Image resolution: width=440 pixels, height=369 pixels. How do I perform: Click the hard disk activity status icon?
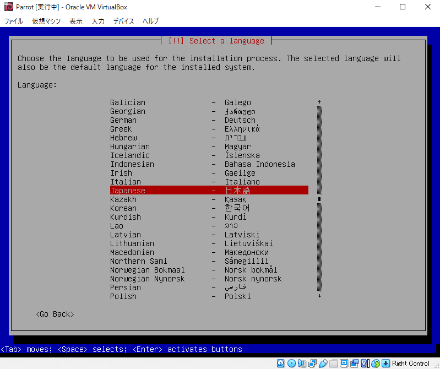coord(280,363)
